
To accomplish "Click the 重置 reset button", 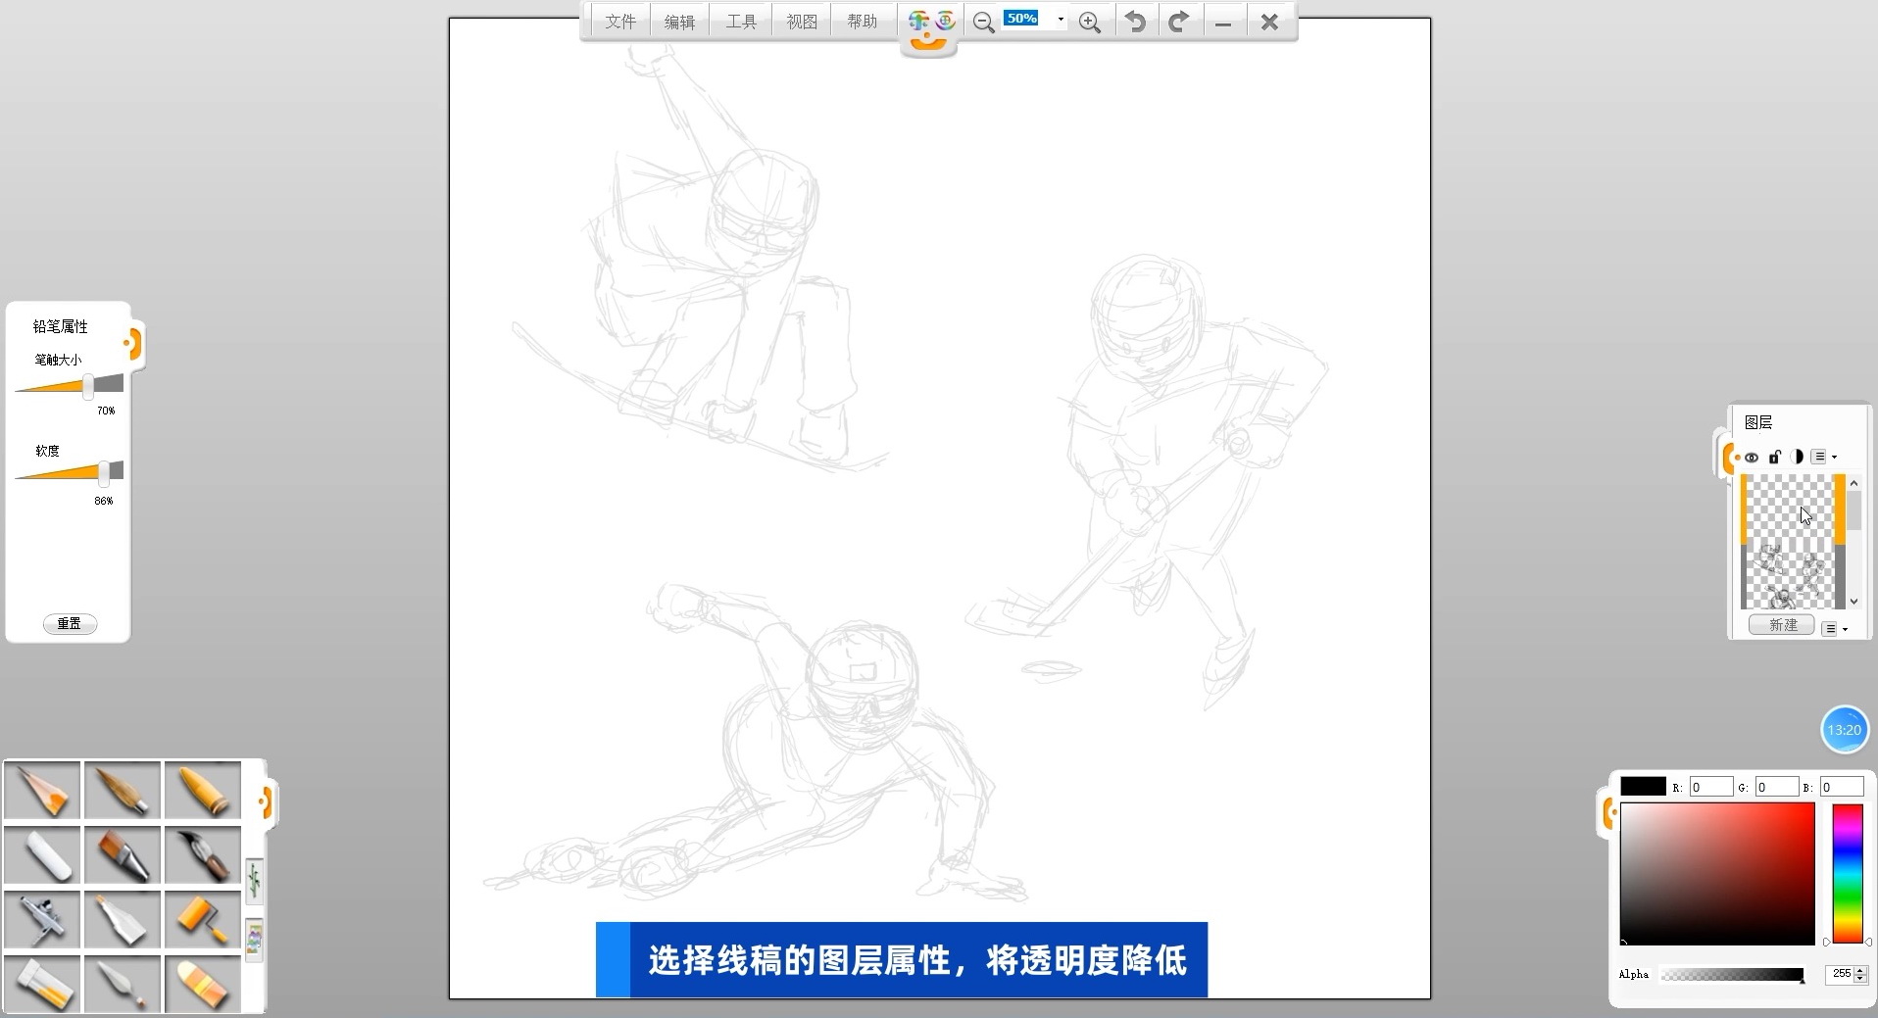I will [x=70, y=624].
